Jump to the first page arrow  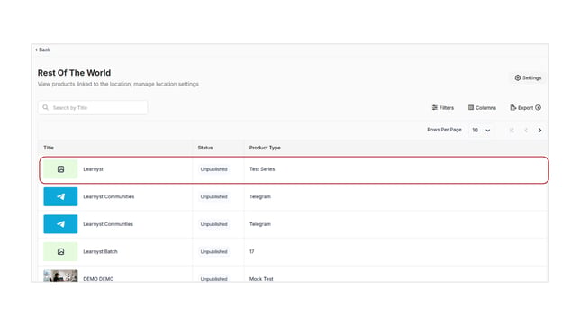pos(512,131)
